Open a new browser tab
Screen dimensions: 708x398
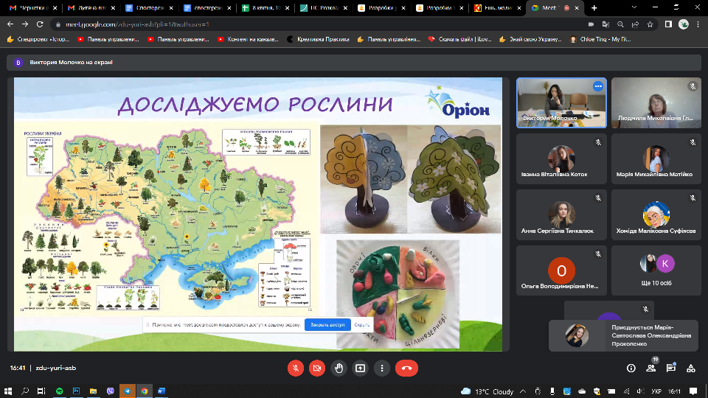(594, 8)
